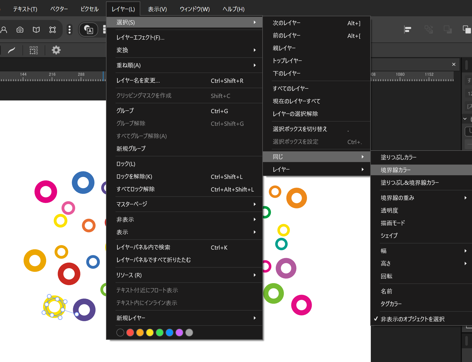Screen dimensions: 472x362
Task: Choose ロック(L) menu item
Action: (x=184, y=164)
